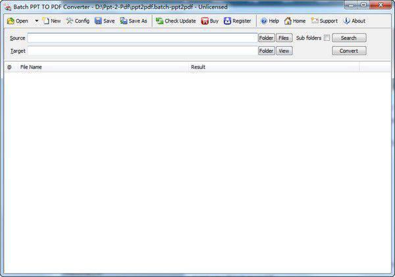Close the Batch PPT TO PDF Converter window
395x277 pixels.
point(381,5)
